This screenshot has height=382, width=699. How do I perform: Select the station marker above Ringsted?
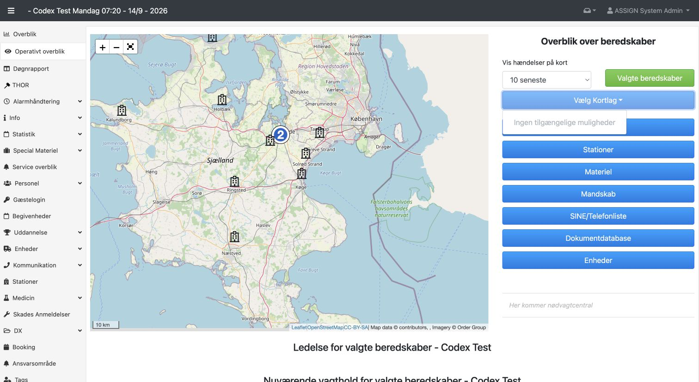[235, 181]
